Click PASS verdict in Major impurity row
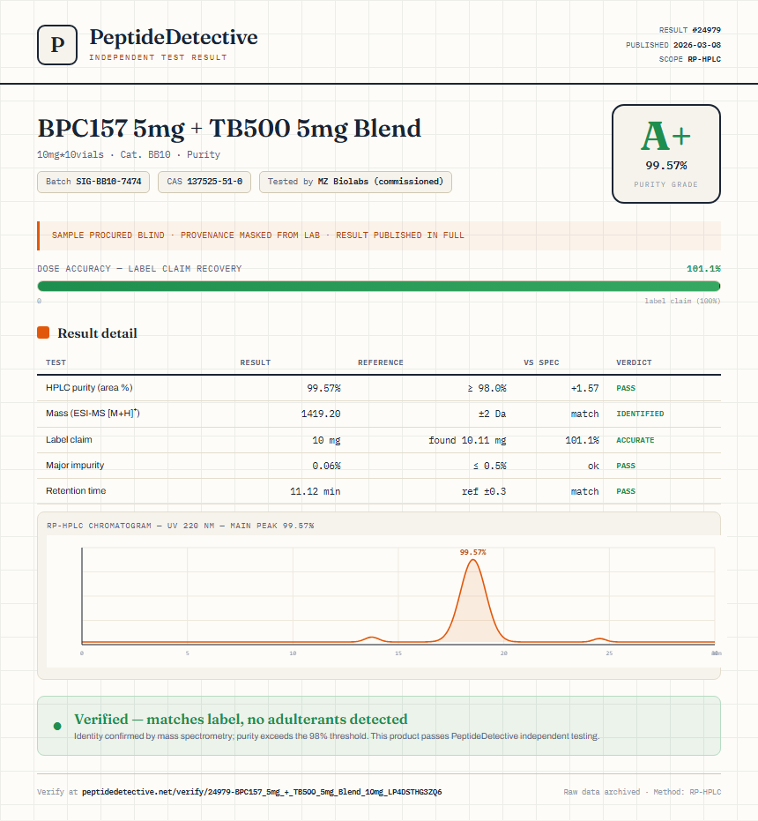758x821 pixels. click(626, 466)
